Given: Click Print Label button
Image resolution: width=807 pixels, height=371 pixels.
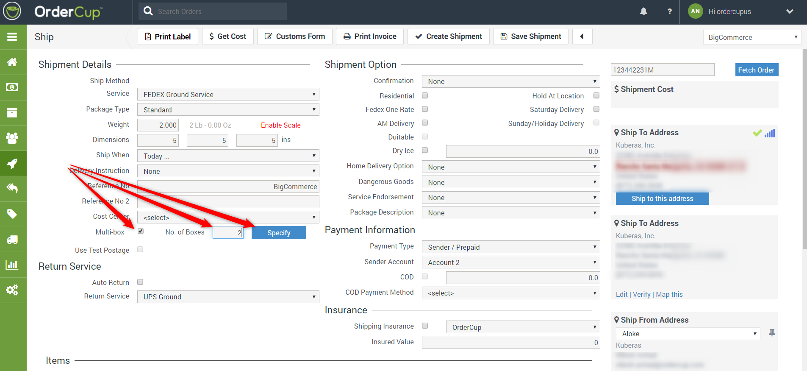Looking at the screenshot, I should [x=168, y=36].
